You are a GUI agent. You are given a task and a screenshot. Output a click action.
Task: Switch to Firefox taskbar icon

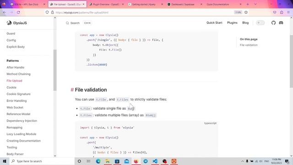136,161
